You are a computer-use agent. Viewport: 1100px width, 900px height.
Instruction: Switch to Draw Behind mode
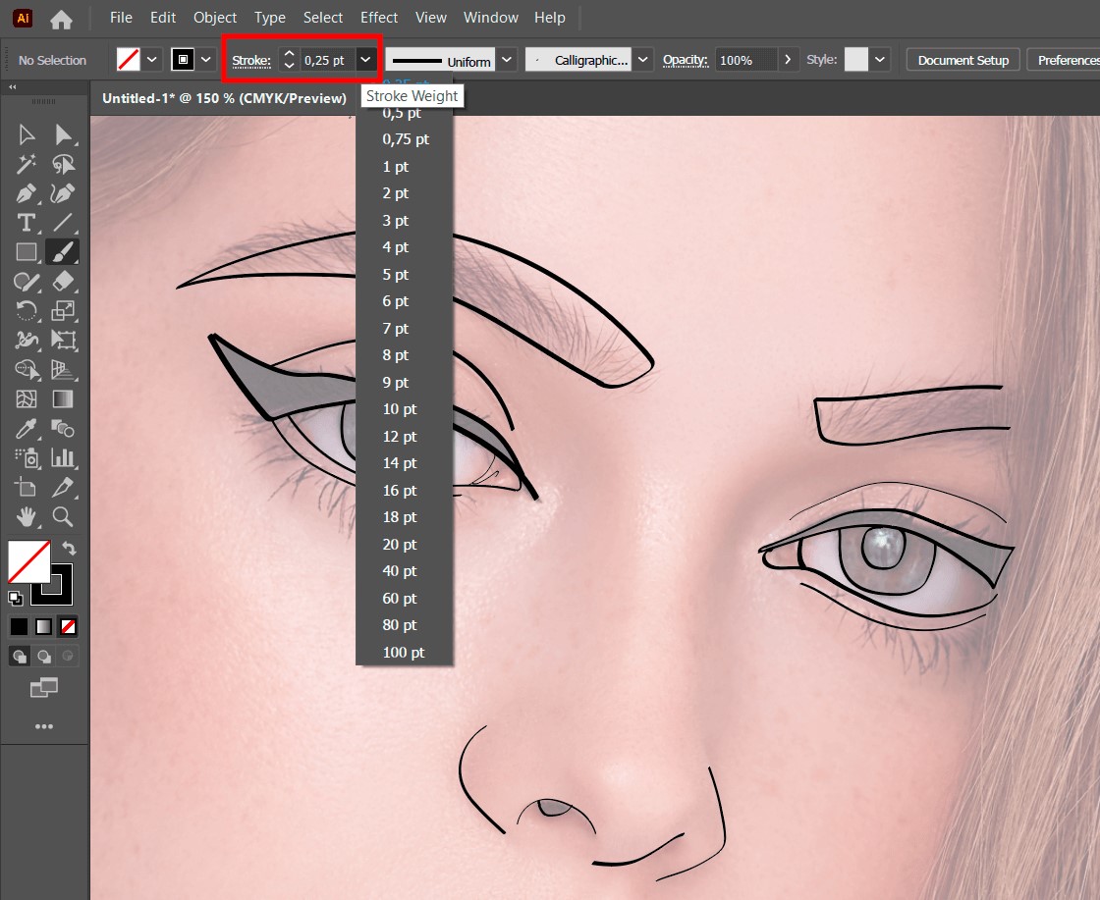point(44,657)
